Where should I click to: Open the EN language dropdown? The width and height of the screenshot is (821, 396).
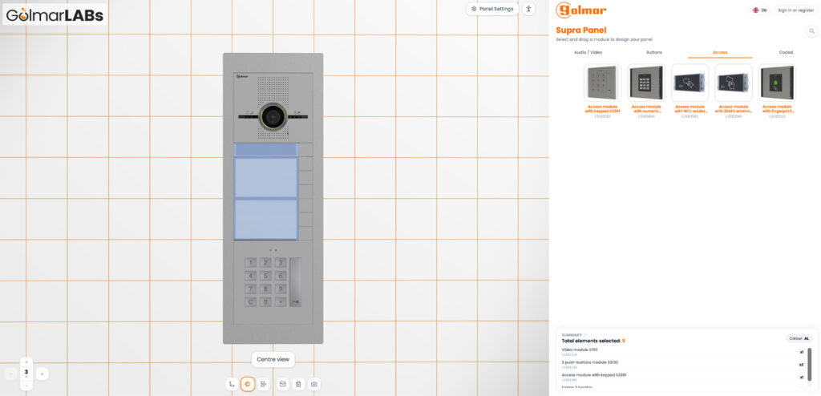click(760, 10)
